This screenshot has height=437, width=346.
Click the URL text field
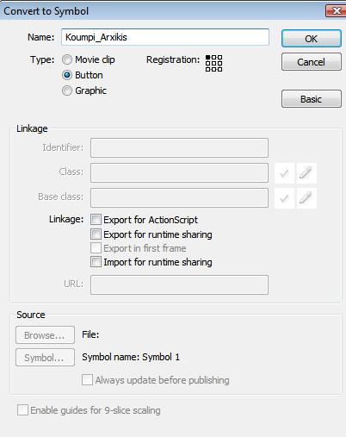(179, 284)
